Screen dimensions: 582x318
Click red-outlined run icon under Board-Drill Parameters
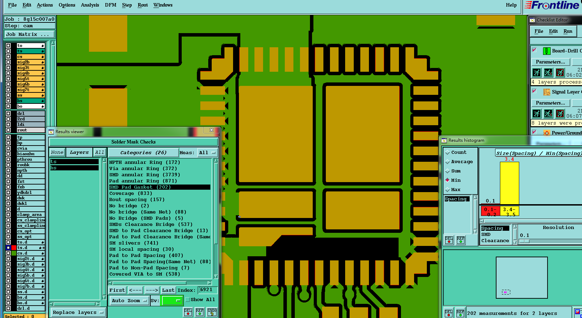click(560, 72)
